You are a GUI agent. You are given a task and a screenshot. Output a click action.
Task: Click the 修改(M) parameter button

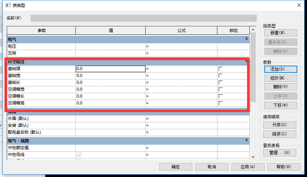(280, 78)
